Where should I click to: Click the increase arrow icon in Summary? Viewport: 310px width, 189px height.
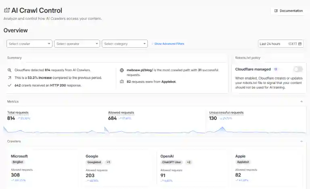[9, 78]
